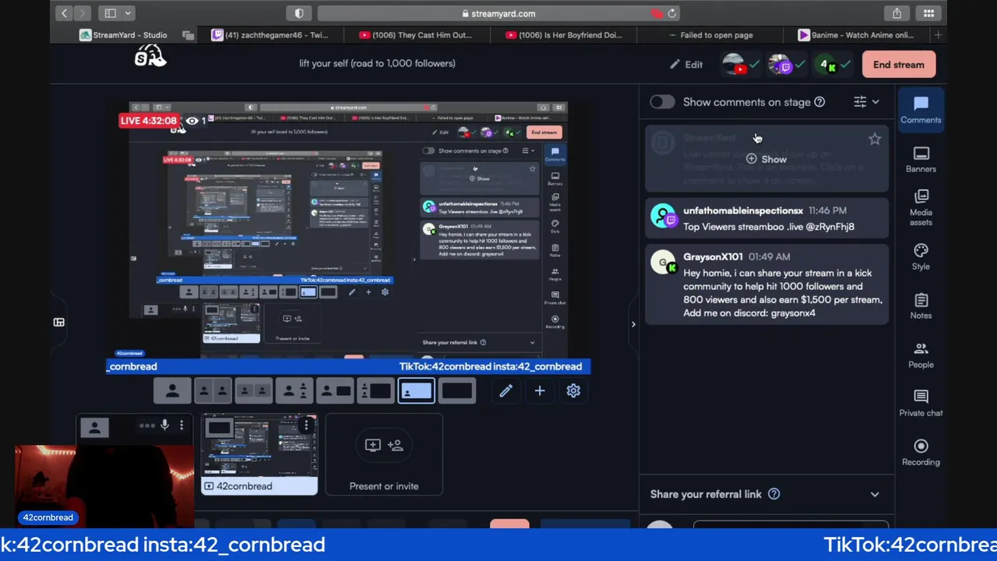
Task: Select the 42cornbread screen share thumbnail
Action: tap(259, 455)
